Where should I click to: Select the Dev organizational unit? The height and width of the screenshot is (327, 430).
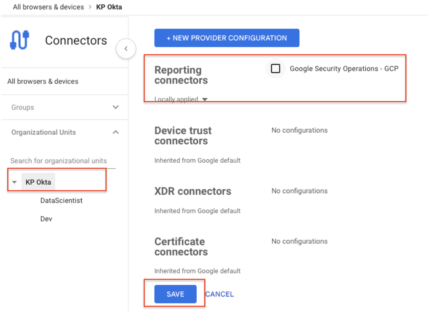tap(46, 219)
